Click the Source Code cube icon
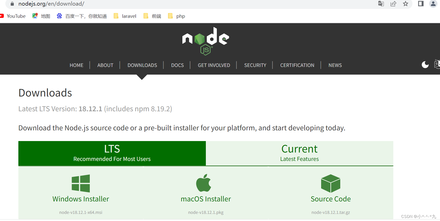This screenshot has width=440, height=221. 331,183
